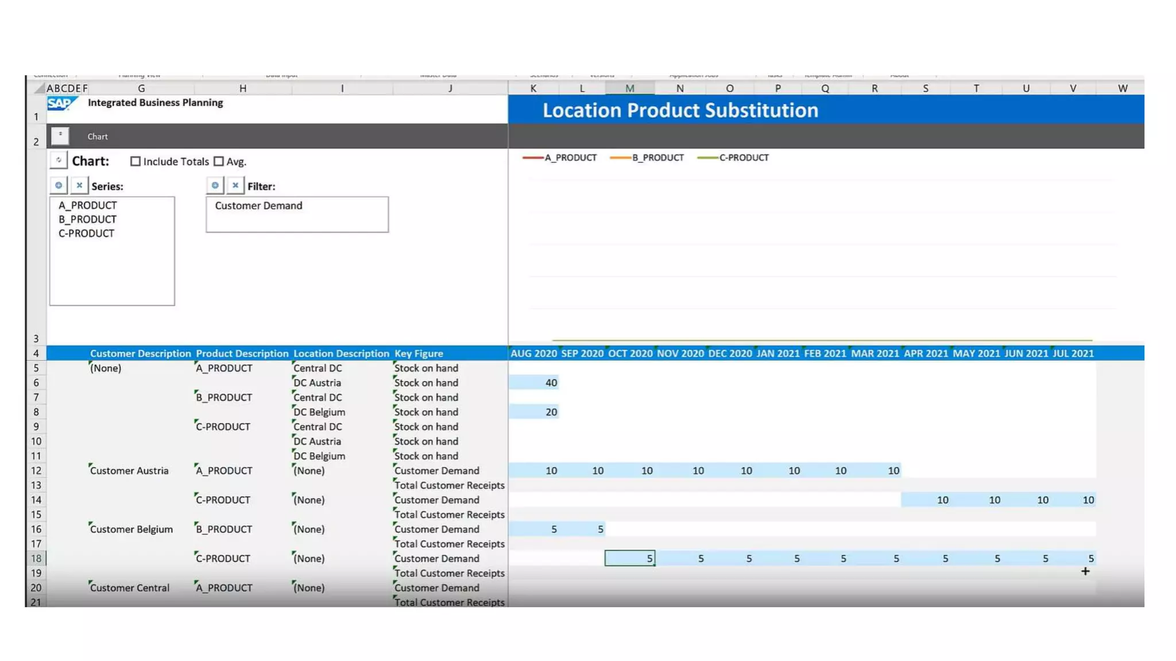Click the chart refresh icon

coord(59,161)
